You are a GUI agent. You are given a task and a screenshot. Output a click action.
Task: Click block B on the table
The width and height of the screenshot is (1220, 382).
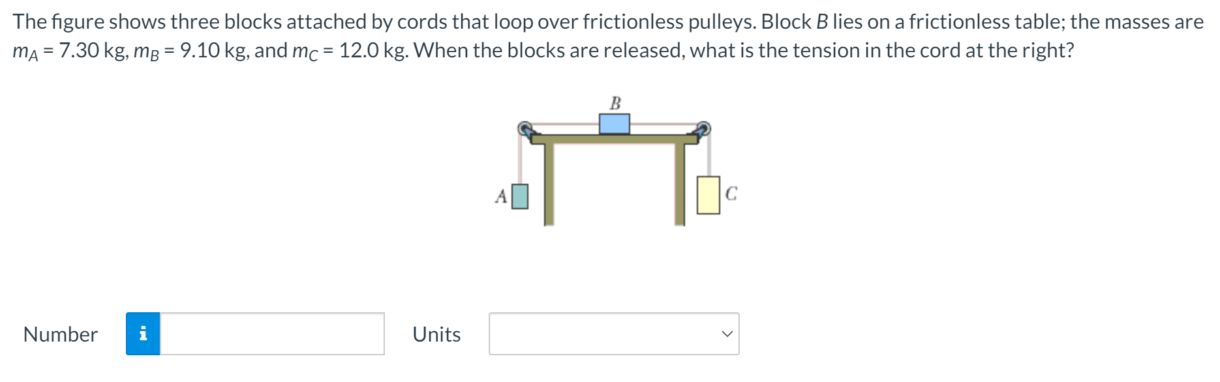coord(615,123)
